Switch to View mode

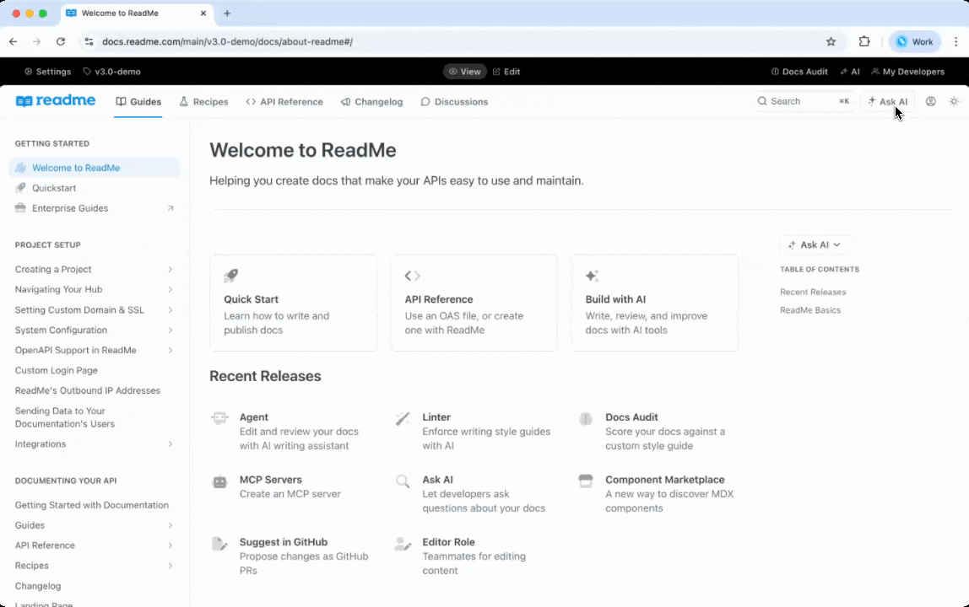point(465,72)
